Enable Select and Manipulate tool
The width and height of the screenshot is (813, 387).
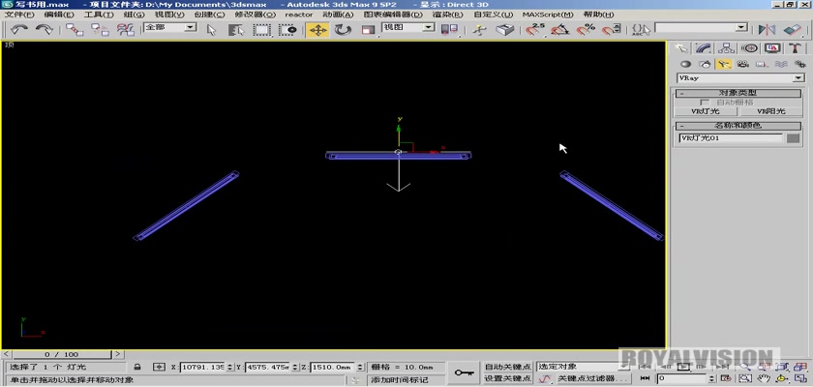click(x=480, y=30)
